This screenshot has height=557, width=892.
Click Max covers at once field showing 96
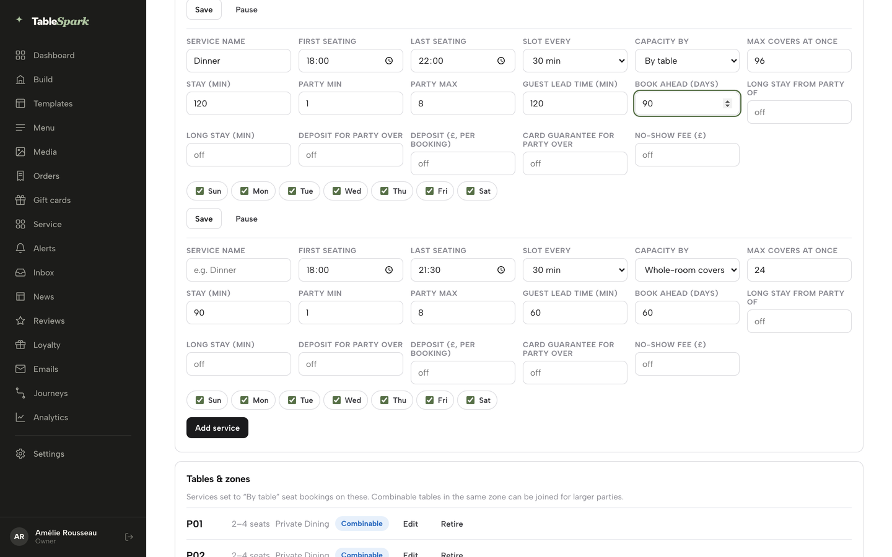(x=799, y=61)
